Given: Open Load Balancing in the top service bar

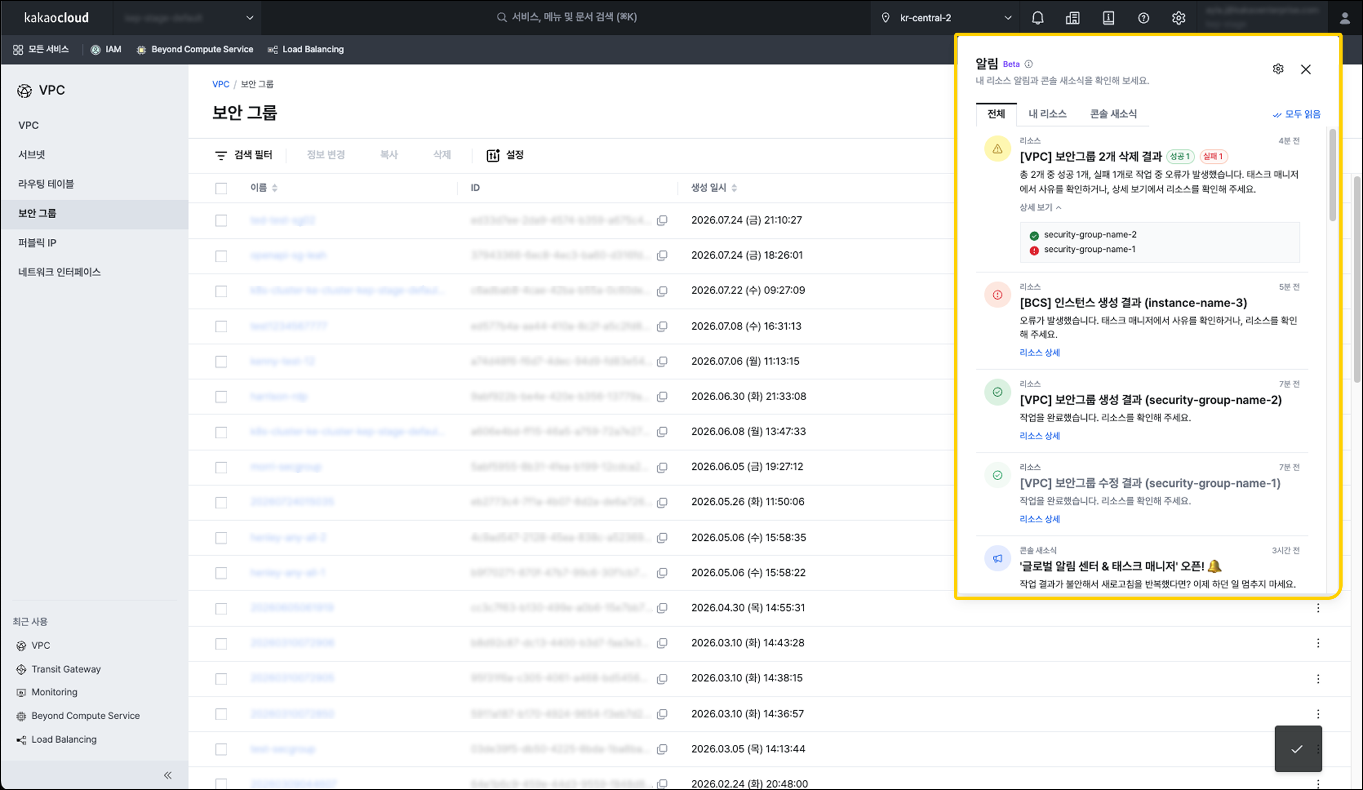Looking at the screenshot, I should coord(306,49).
